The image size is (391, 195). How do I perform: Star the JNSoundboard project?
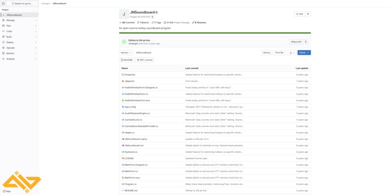[299, 14]
